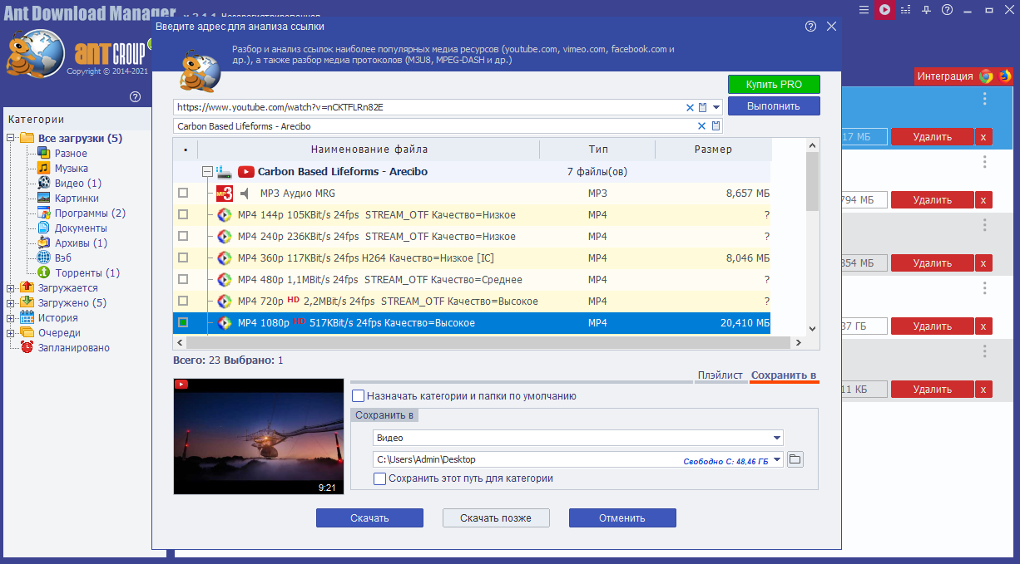Click the Firefox integration icon
Image resolution: width=1020 pixels, height=564 pixels.
[1004, 76]
